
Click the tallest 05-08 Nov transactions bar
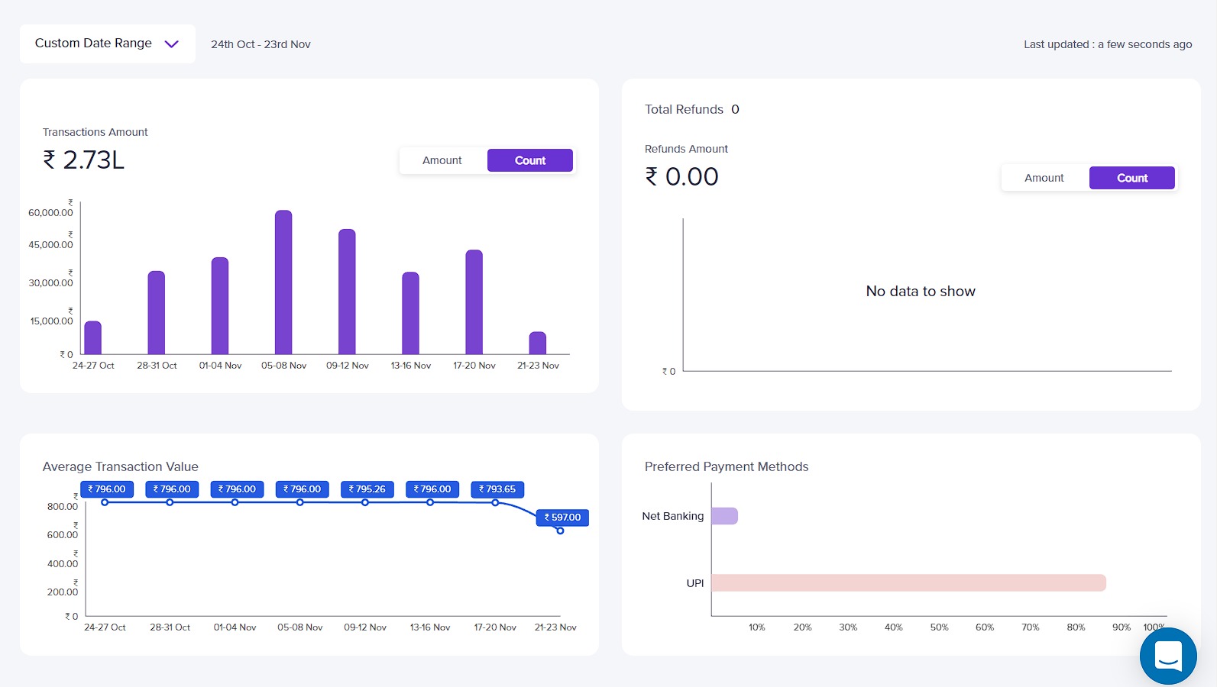click(283, 282)
